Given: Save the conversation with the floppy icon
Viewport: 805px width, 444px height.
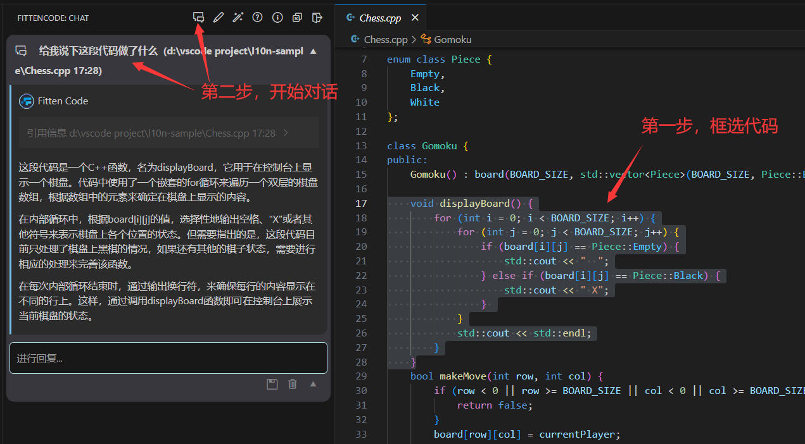Looking at the screenshot, I should pyautogui.click(x=272, y=384).
